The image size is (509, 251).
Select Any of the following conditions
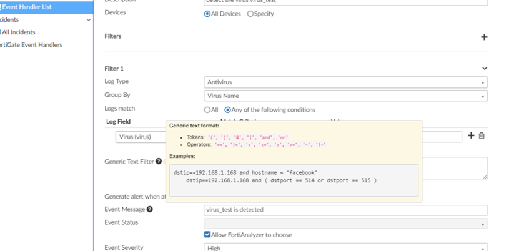coord(228,110)
